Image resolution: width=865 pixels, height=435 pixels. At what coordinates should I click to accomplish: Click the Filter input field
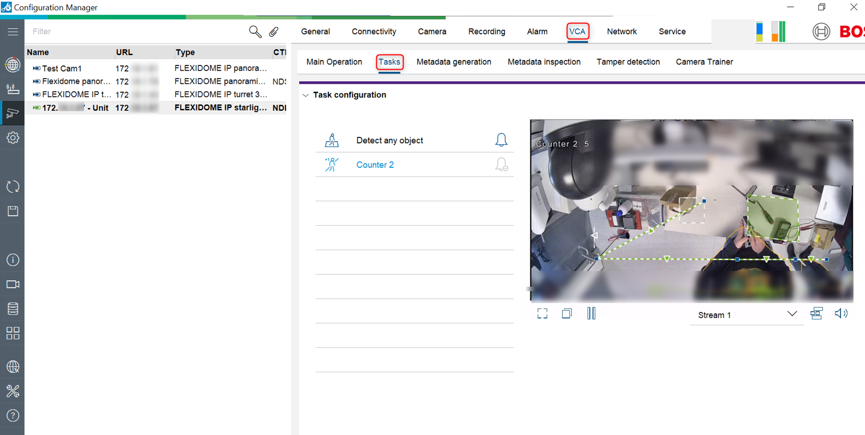click(137, 32)
